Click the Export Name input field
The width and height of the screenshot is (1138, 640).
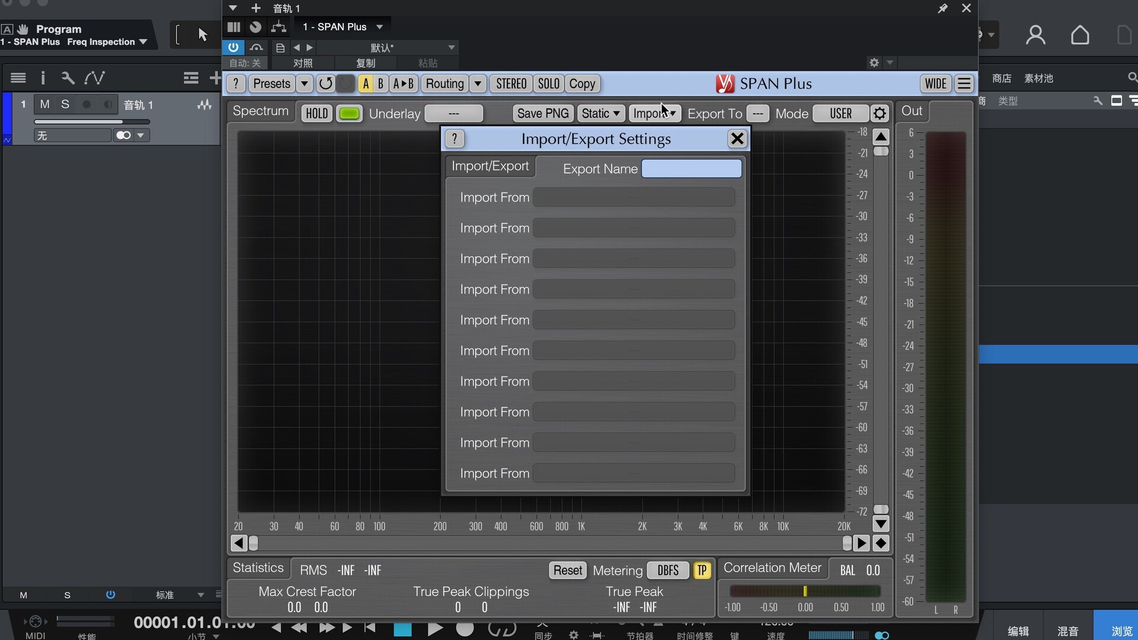tap(691, 169)
